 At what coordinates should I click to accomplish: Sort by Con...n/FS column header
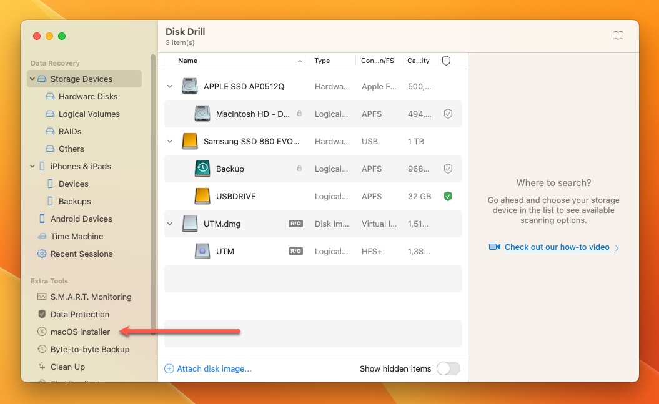pos(377,61)
